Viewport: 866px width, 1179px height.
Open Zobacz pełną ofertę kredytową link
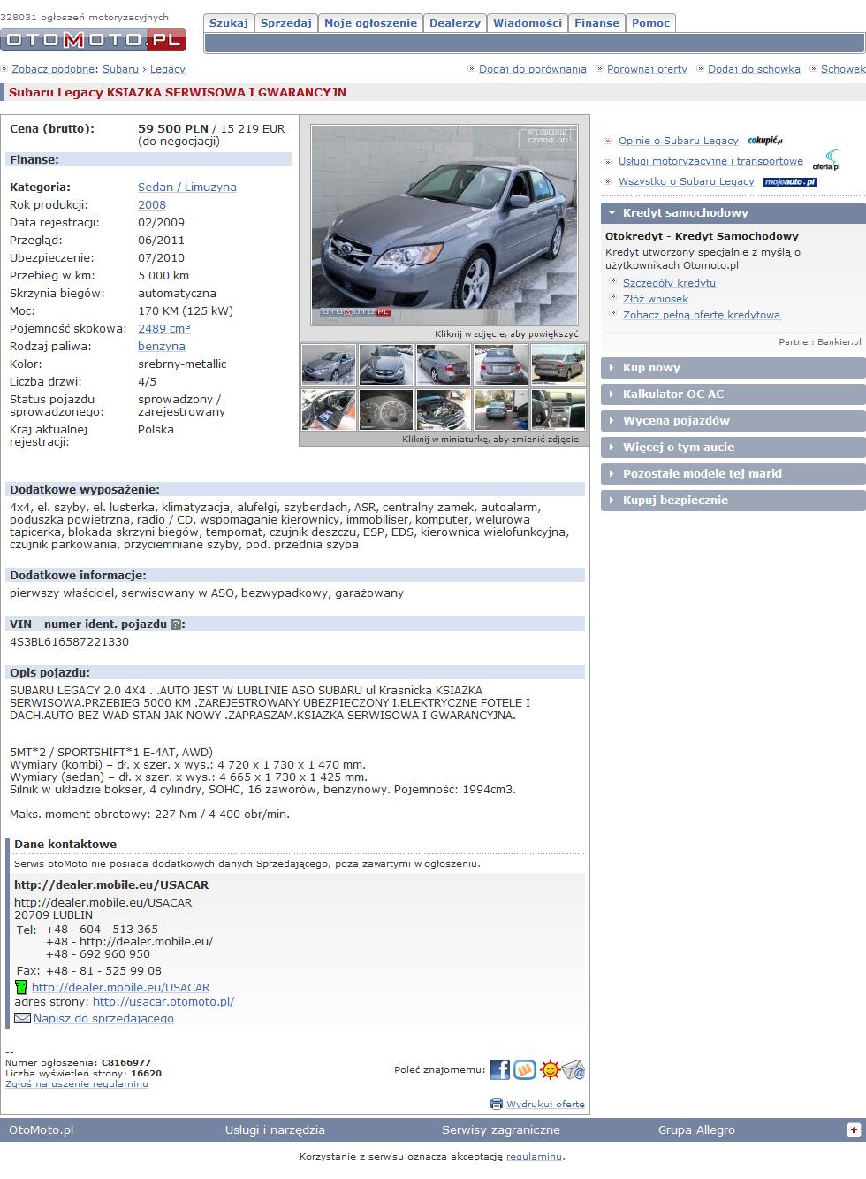pos(702,315)
